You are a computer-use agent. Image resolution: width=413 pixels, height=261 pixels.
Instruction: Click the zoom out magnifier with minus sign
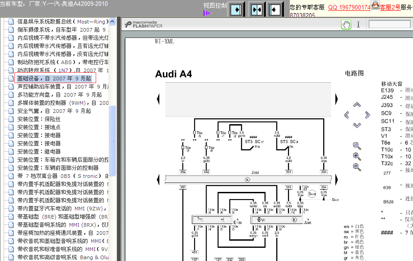pyautogui.click(x=357, y=167)
